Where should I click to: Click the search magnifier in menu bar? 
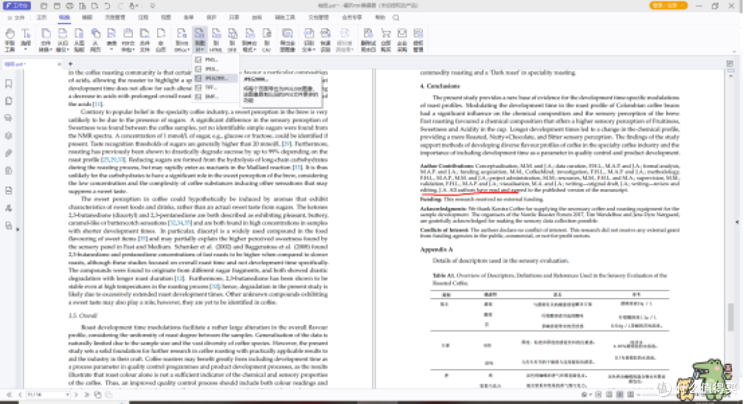click(396, 17)
